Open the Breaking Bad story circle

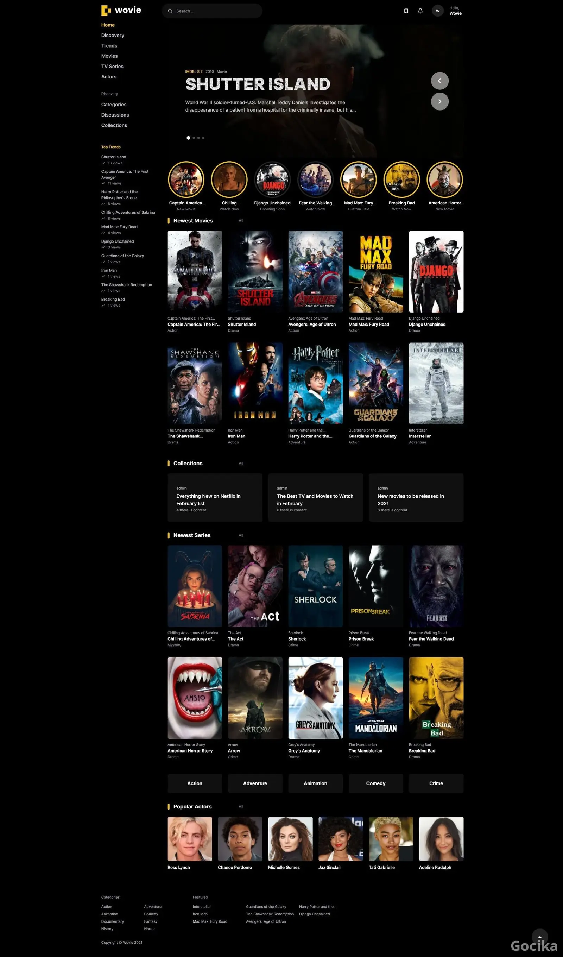(401, 180)
